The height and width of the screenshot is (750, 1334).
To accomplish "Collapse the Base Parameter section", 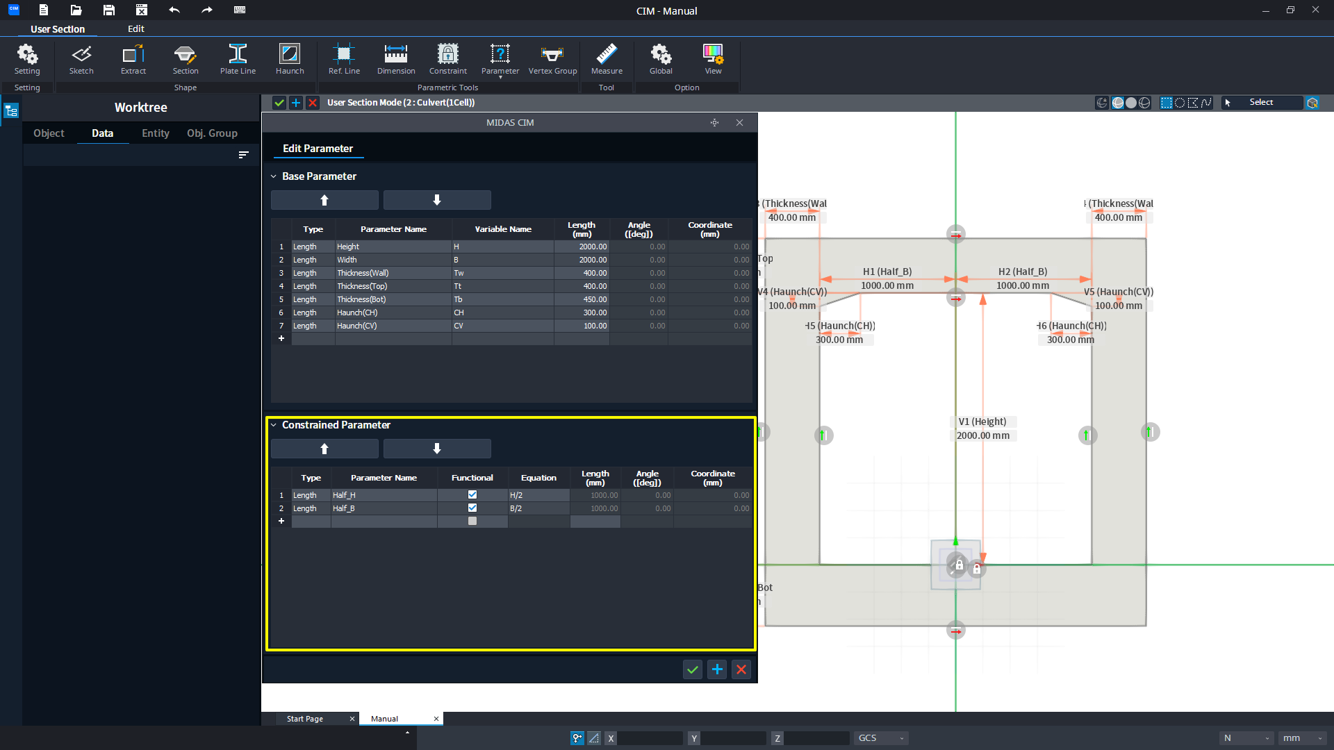I will point(274,176).
